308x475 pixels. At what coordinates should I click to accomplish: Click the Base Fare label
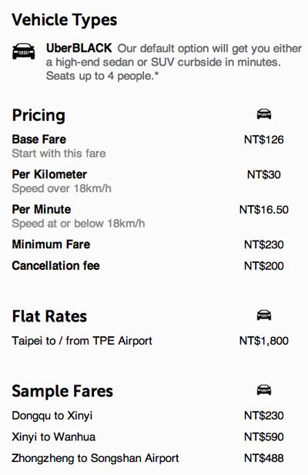point(39,140)
